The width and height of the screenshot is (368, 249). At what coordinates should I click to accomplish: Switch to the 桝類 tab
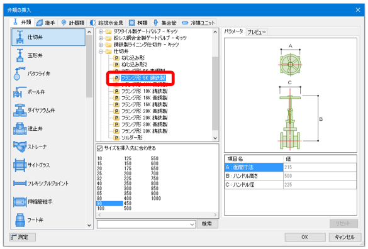click(138, 23)
